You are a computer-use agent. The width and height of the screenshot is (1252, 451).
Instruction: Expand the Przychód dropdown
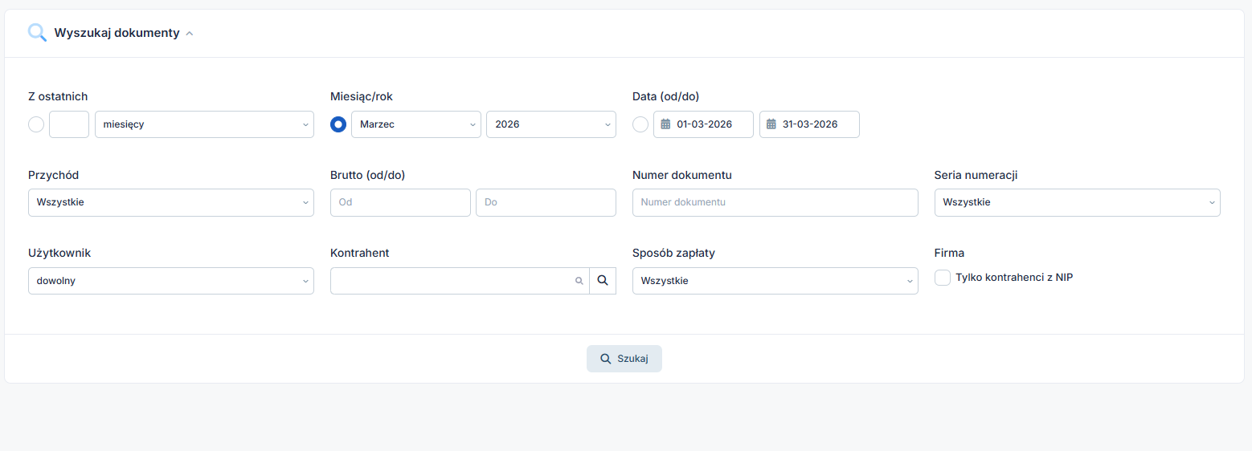[x=170, y=202]
